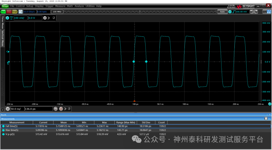Edit the 136.0 ps horizontal position field
Image resolution: width=272 pixels, height=150 pixels.
coord(39,109)
